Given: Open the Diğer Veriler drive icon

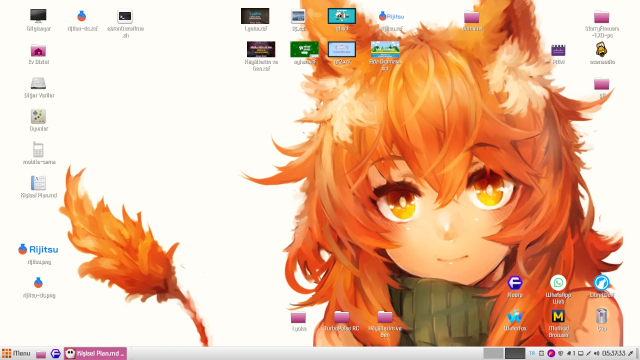Looking at the screenshot, I should point(38,83).
